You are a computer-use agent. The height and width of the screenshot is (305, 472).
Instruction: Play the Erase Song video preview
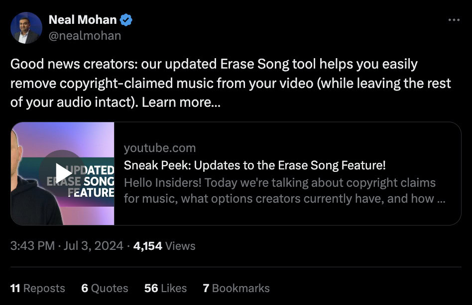[x=63, y=173]
